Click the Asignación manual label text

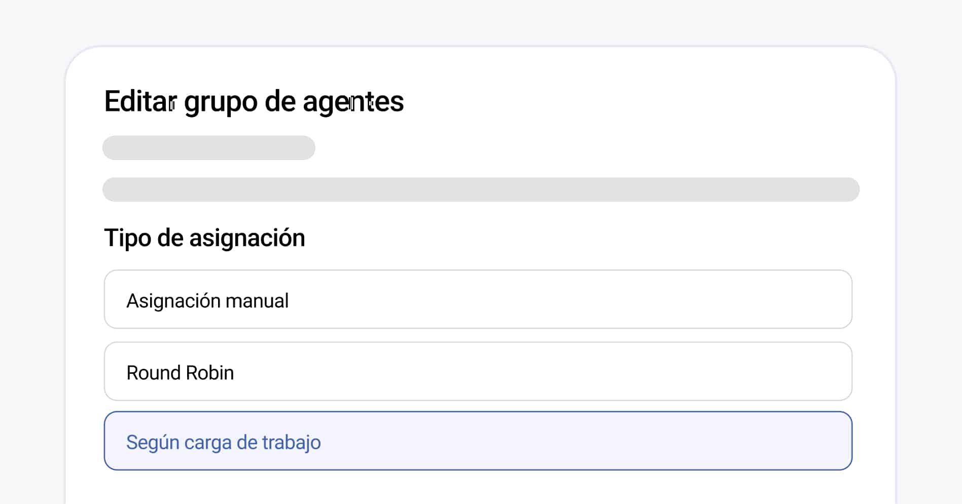pyautogui.click(x=207, y=301)
